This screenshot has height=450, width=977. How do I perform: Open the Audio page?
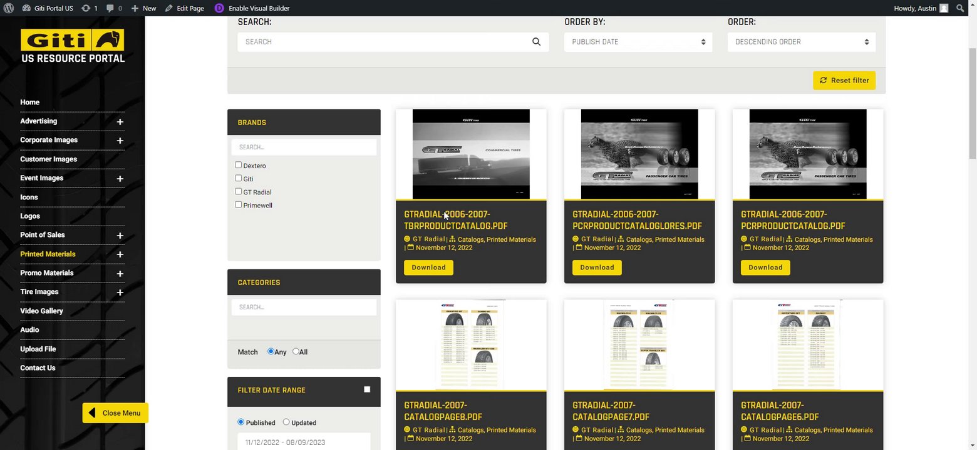(x=29, y=330)
